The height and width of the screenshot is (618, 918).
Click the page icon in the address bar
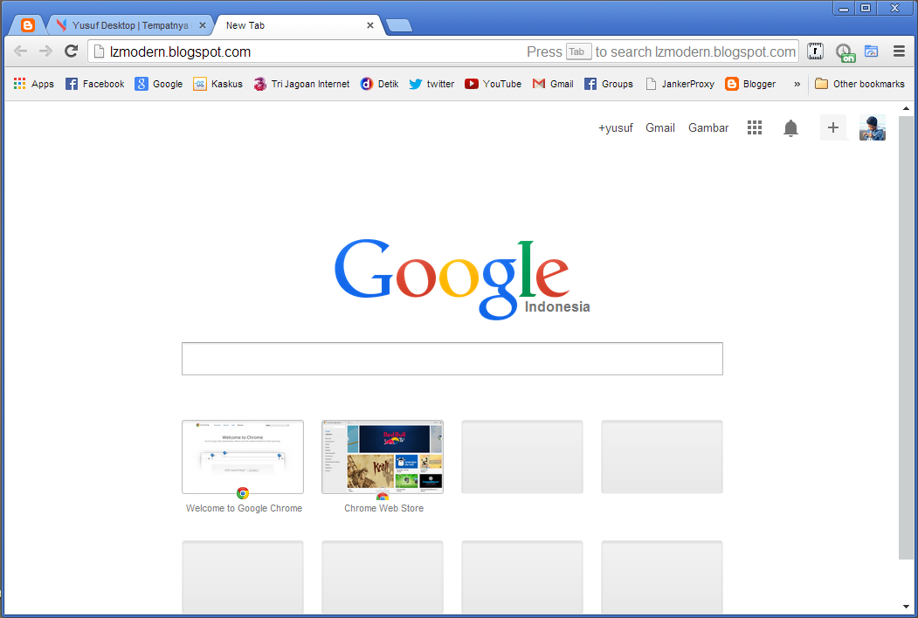point(99,51)
